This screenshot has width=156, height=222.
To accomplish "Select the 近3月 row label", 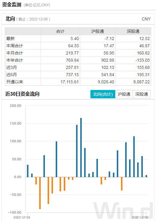I will click(x=11, y=67).
